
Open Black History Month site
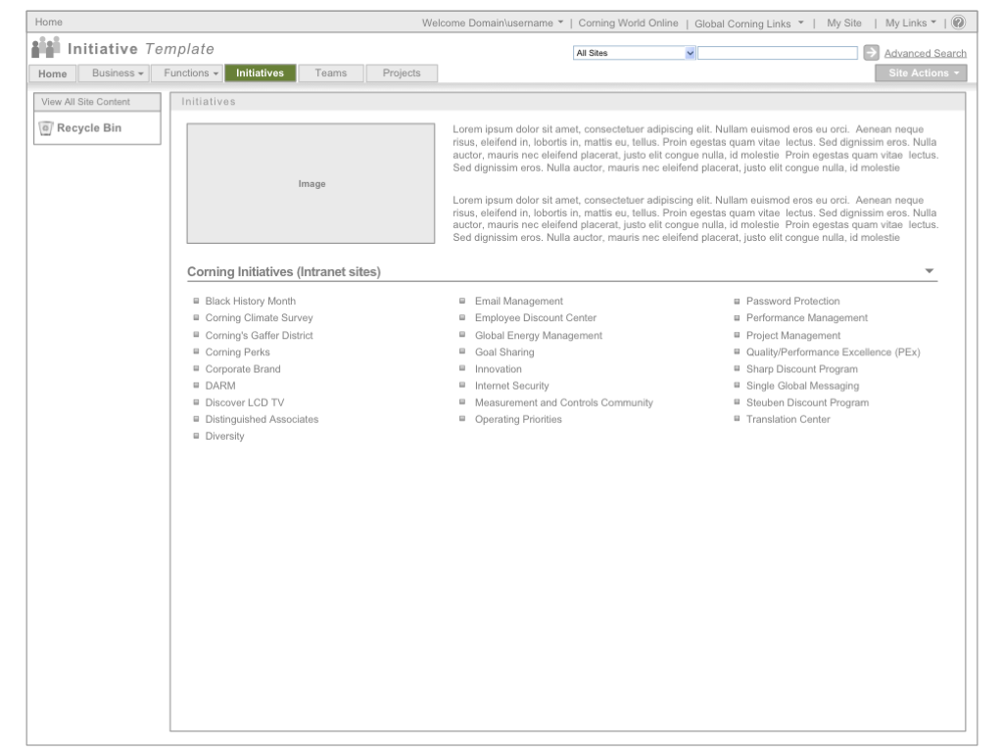point(250,302)
